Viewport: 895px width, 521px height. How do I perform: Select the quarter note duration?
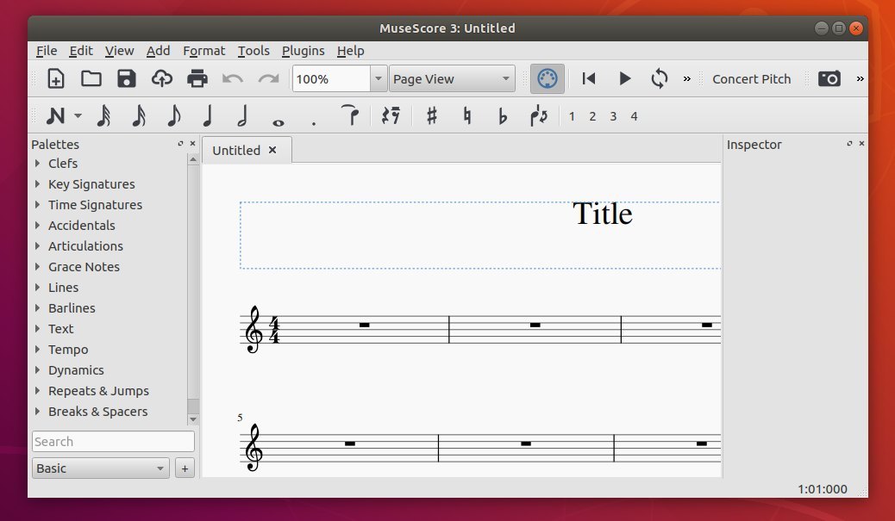[208, 115]
